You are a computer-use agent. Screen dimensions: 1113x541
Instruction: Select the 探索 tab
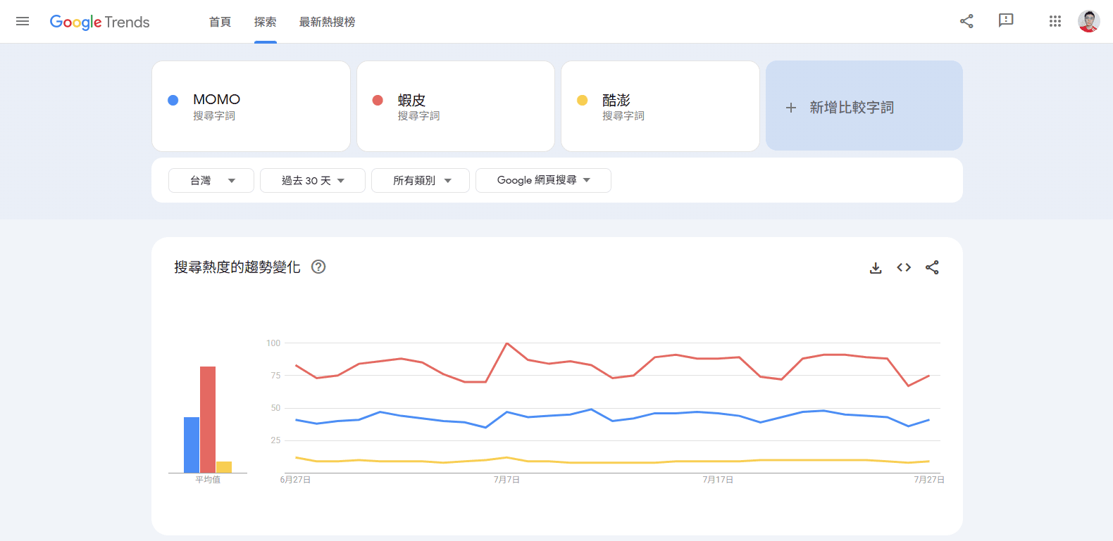point(266,22)
